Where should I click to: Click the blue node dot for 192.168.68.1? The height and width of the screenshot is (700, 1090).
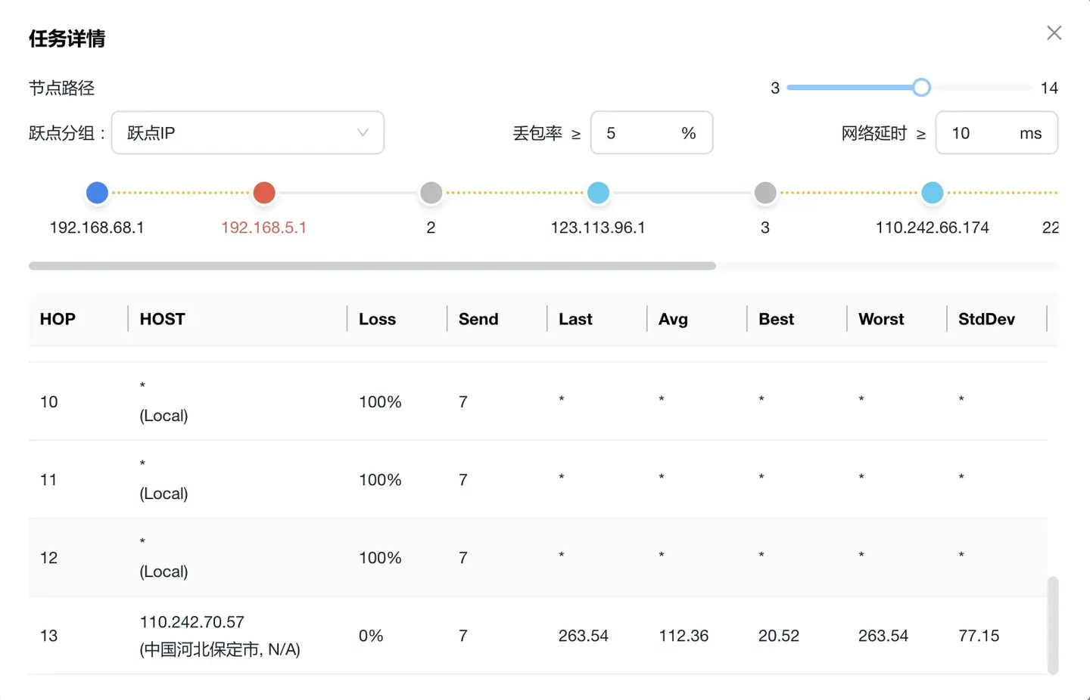tap(97, 193)
